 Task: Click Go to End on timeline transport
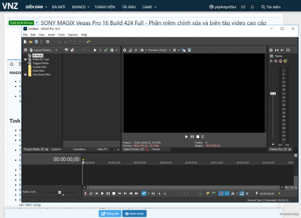[125, 193]
